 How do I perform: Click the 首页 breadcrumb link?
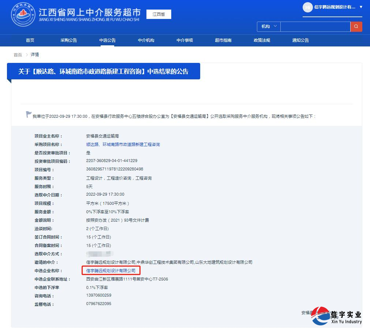pos(18,54)
